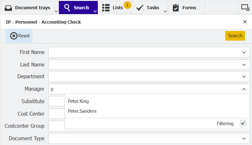This screenshot has width=252, height=145.
Task: Collapse the Manager dropdown list
Action: point(244,89)
